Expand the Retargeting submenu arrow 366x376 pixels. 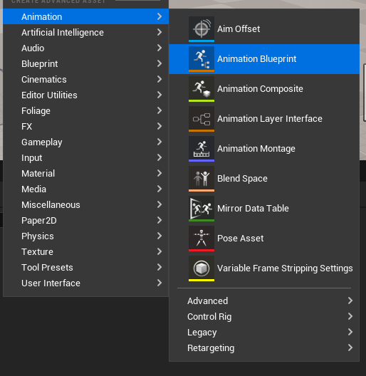click(x=350, y=348)
